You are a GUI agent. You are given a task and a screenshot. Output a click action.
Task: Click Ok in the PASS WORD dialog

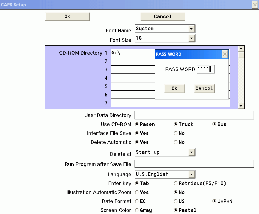coord(175,89)
